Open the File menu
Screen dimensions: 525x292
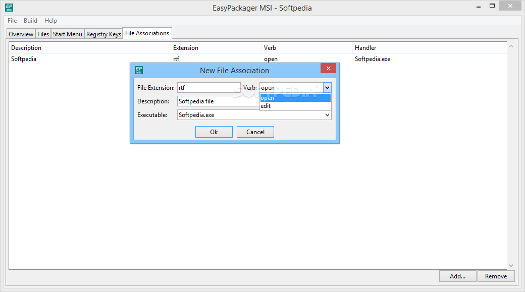point(12,20)
